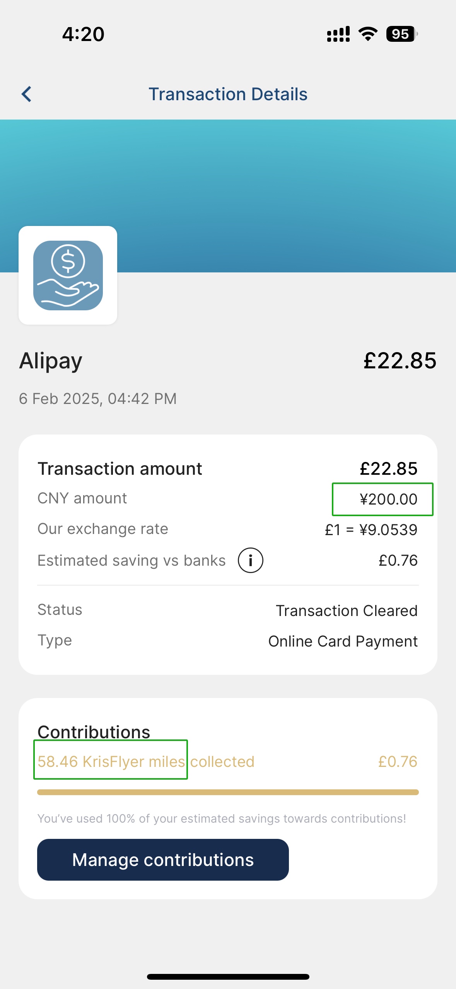Open the estimated saving info icon
The image size is (456, 989).
coord(250,560)
